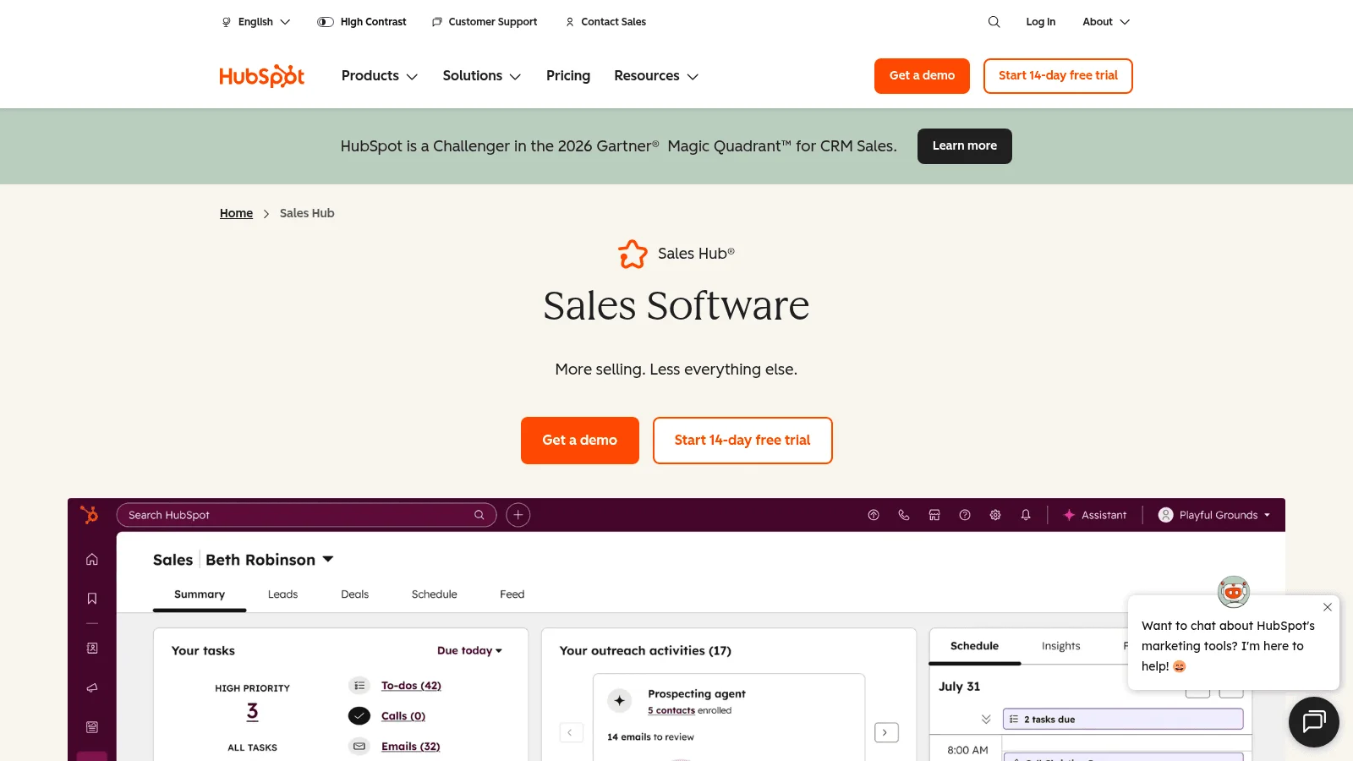Click the next arrow in outreach activities
Screen dimensions: 1353x761
(x=885, y=733)
